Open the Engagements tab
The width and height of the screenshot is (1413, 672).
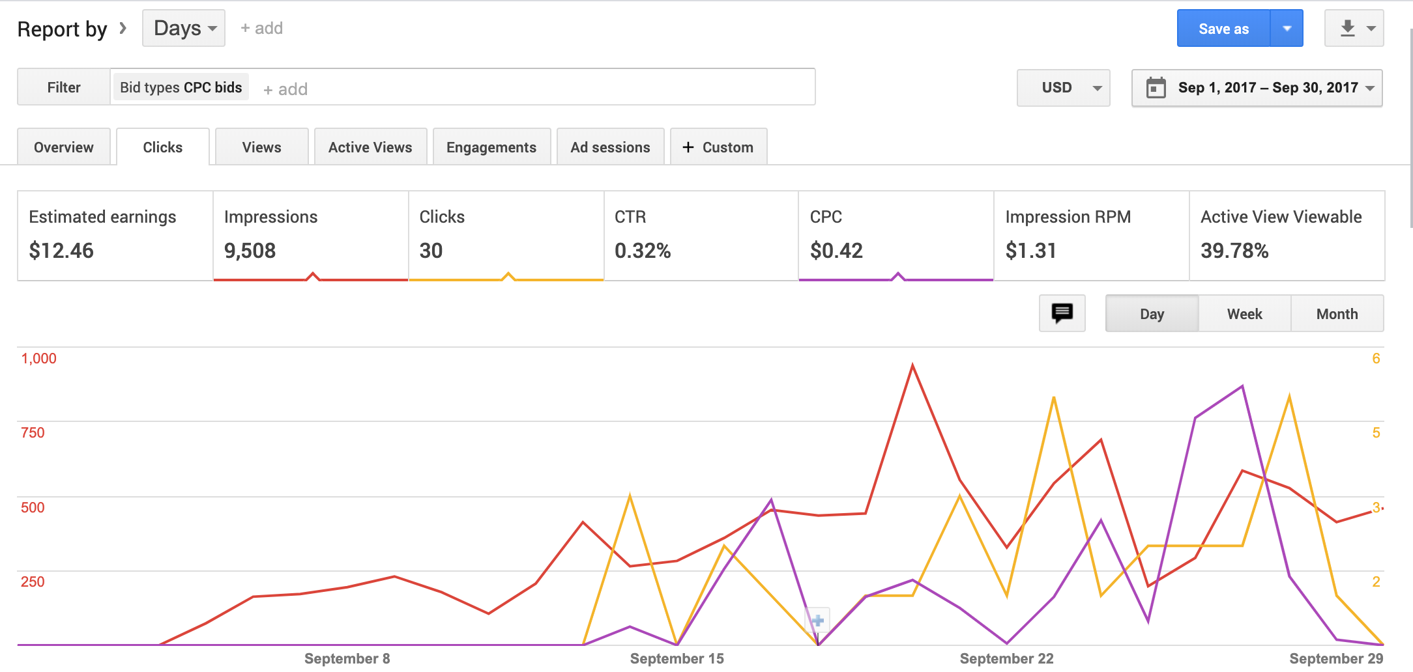tap(491, 147)
